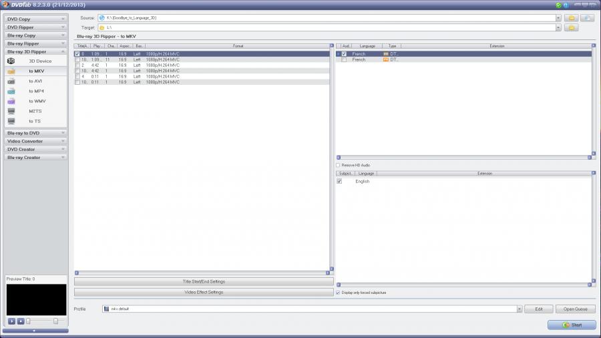This screenshot has width=601, height=338.
Task: Check title 2 with duration 4:42
Action: point(77,65)
